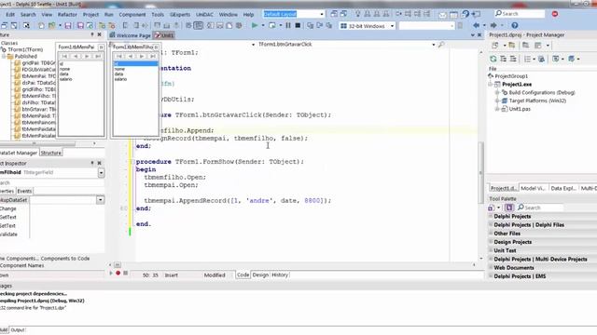
Task: Save the current file with the floppy disk icon
Action: point(68,25)
